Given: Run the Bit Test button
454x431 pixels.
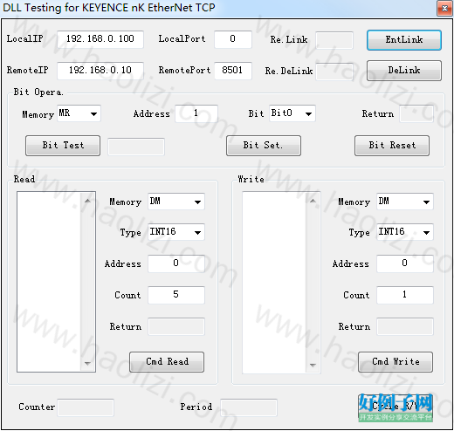Looking at the screenshot, I should 63,146.
